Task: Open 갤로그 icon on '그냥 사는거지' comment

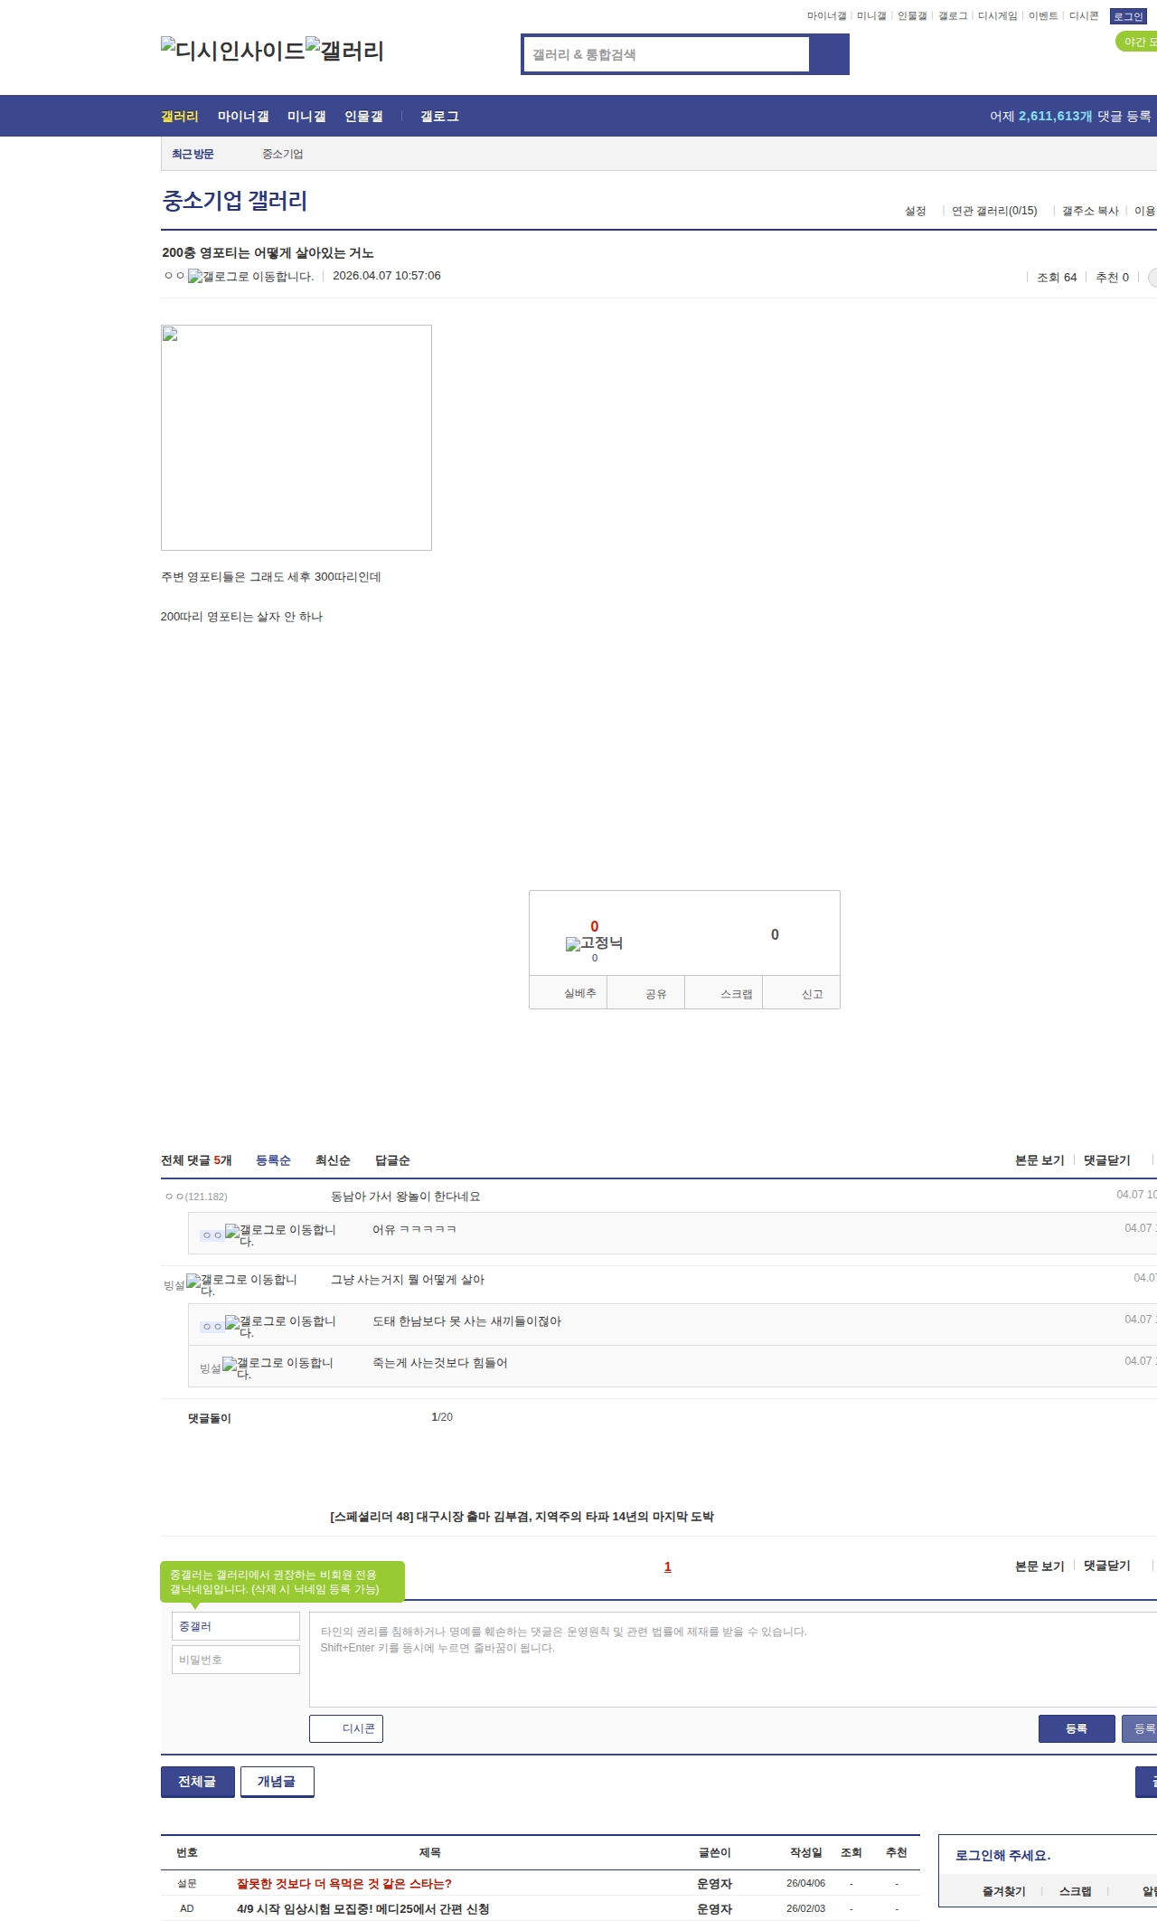Action: point(241,1284)
